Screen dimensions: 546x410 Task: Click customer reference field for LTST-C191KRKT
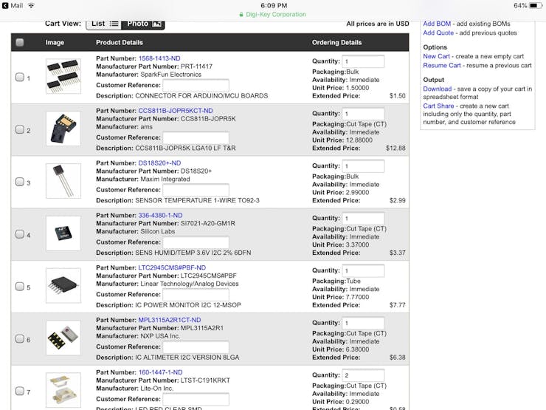click(196, 399)
